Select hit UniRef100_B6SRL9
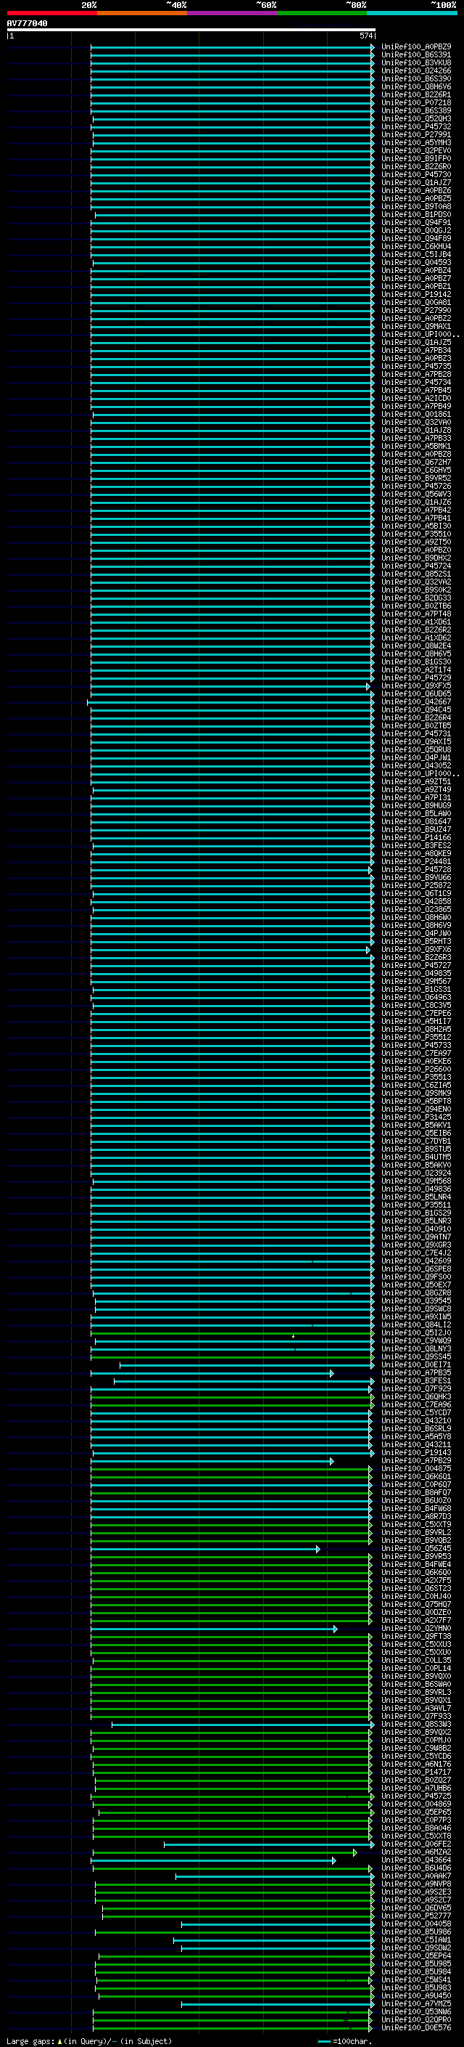464x2047 pixels. 416,1428
